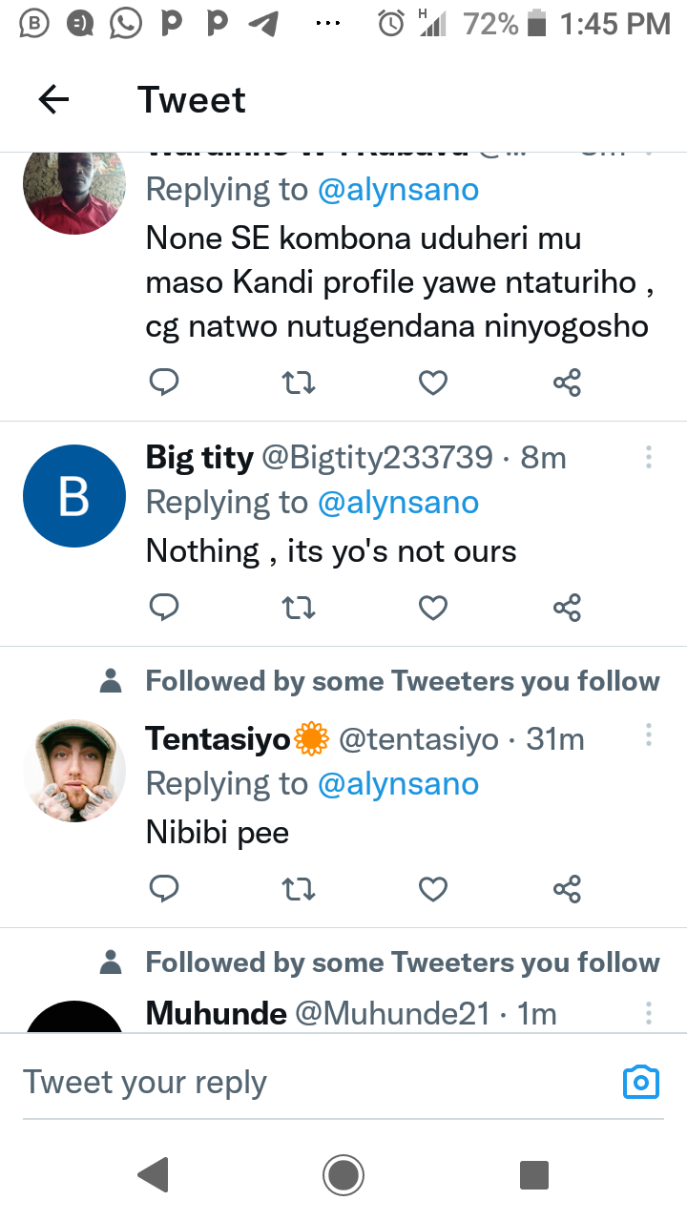Screen dimensions: 687x1221
Task: Reply to Big tity's tweet
Action: coord(164,608)
